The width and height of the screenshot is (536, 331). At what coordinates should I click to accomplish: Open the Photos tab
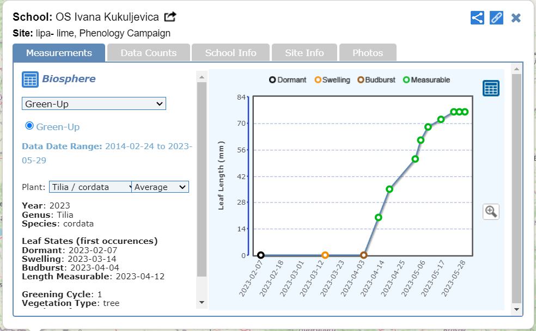pos(368,53)
